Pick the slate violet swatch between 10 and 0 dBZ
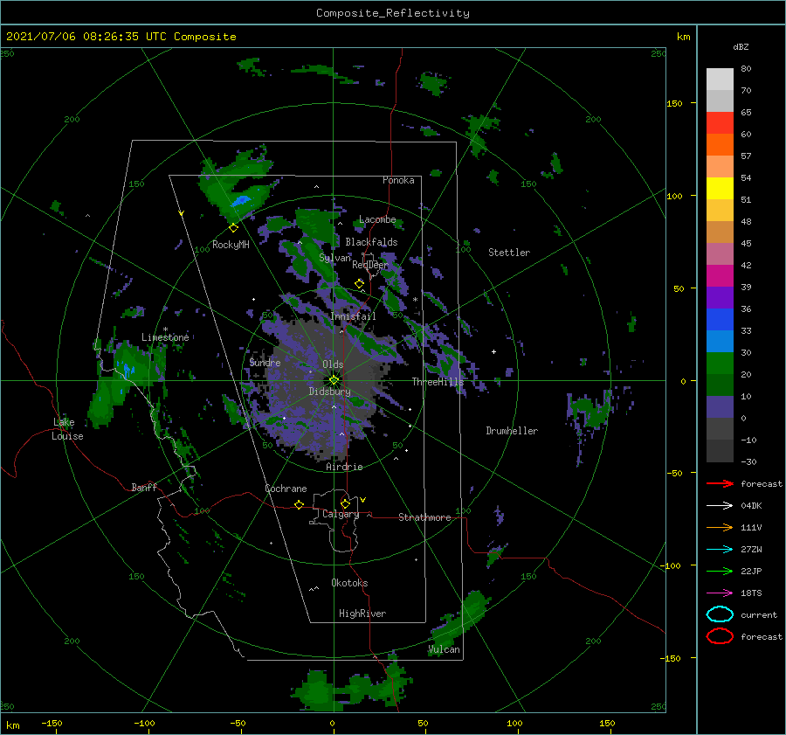 pos(720,407)
